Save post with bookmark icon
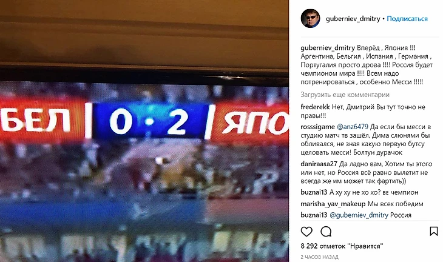This screenshot has height=262, width=443. 433,232
